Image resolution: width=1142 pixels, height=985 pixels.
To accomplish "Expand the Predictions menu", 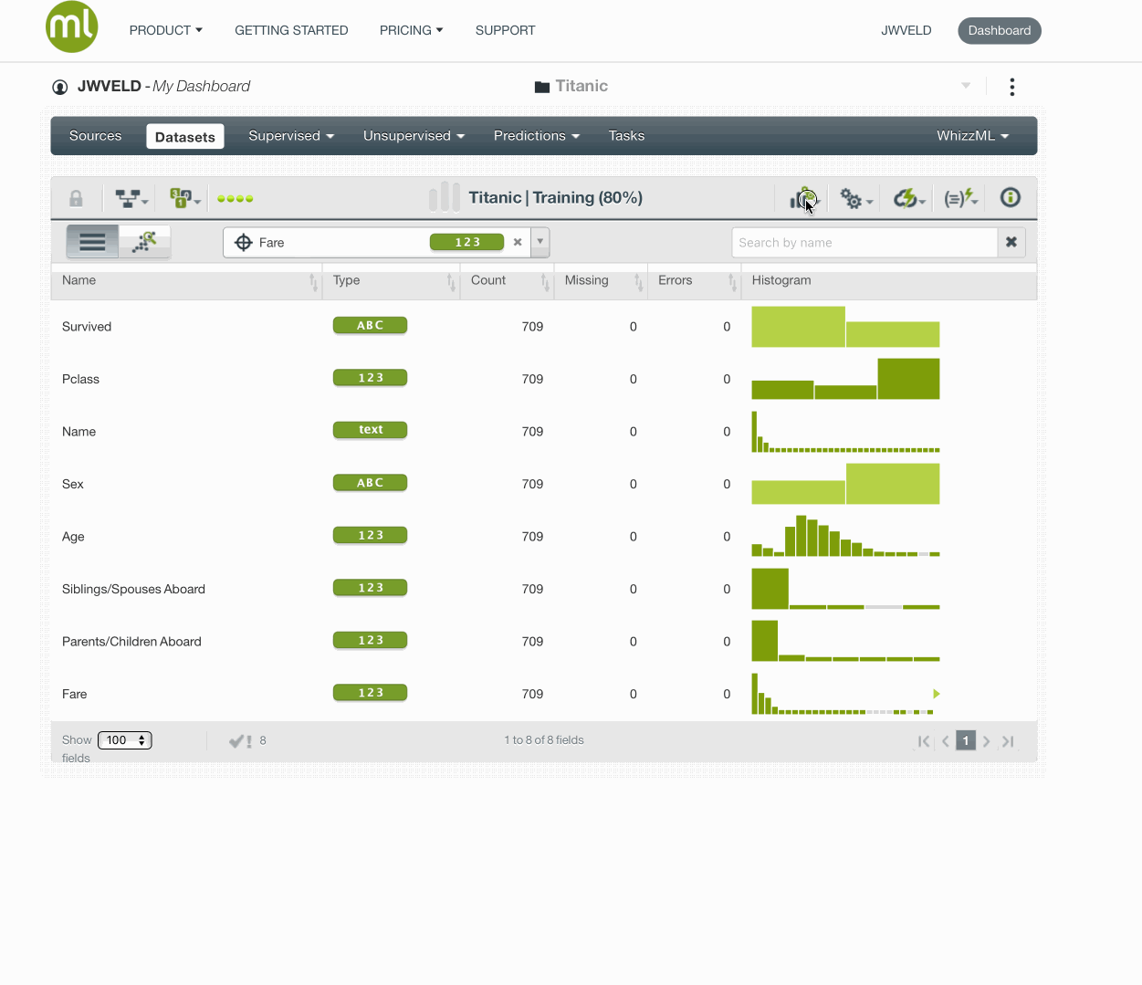I will 537,136.
